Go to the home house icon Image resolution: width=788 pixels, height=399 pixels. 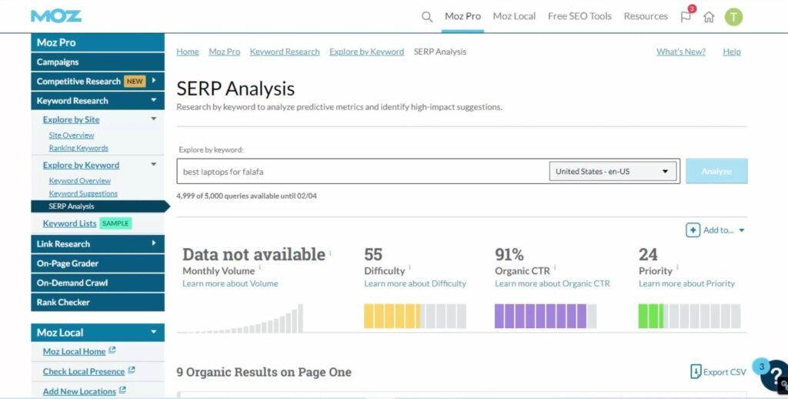click(709, 17)
